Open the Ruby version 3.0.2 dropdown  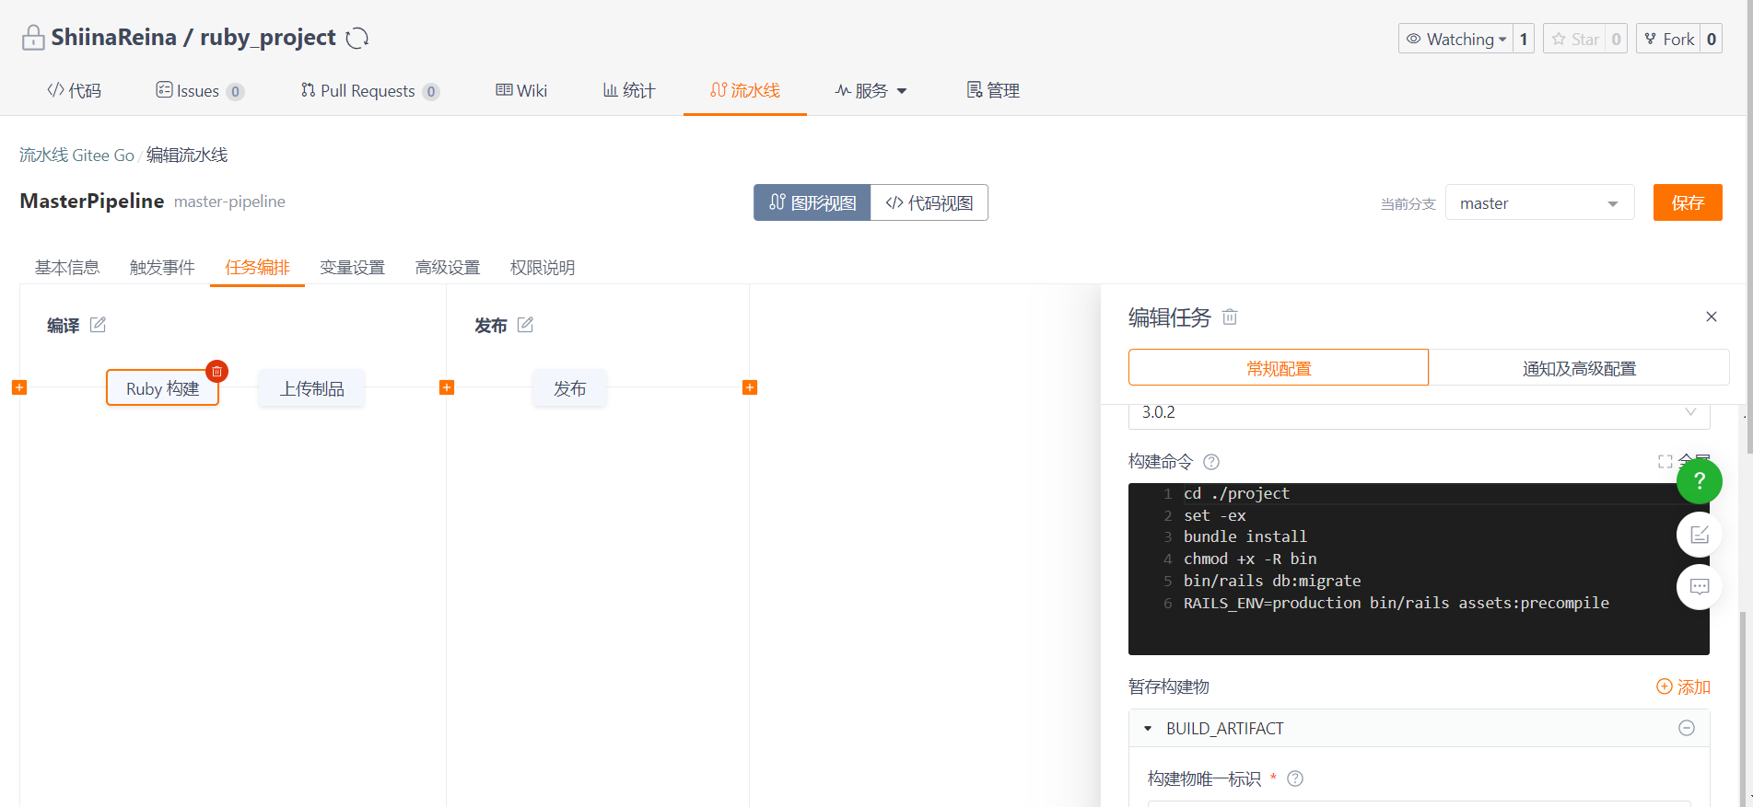click(x=1419, y=412)
